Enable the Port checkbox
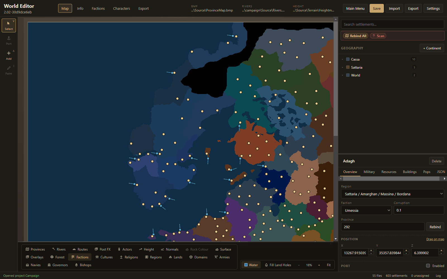The image size is (447, 279). pyautogui.click(x=428, y=266)
